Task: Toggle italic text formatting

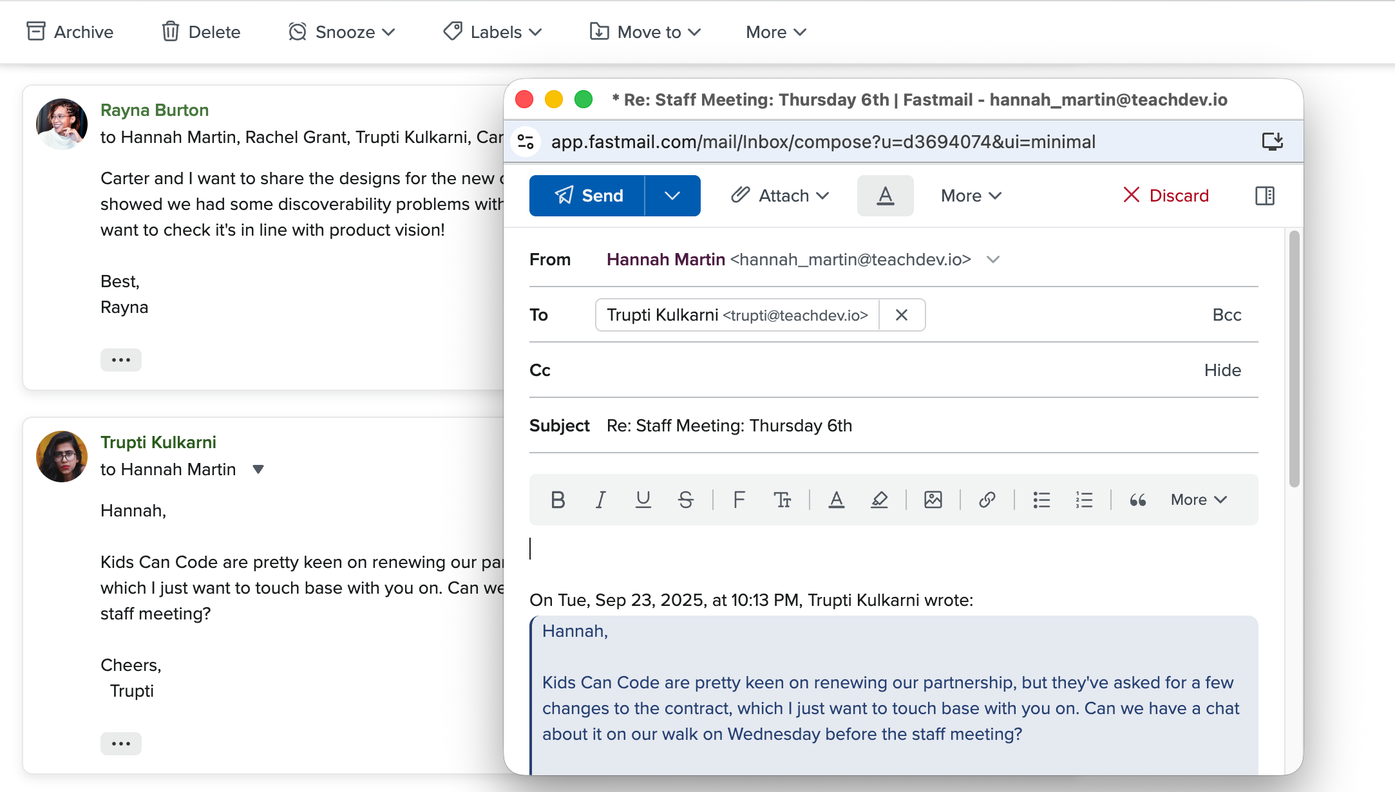Action: point(600,500)
